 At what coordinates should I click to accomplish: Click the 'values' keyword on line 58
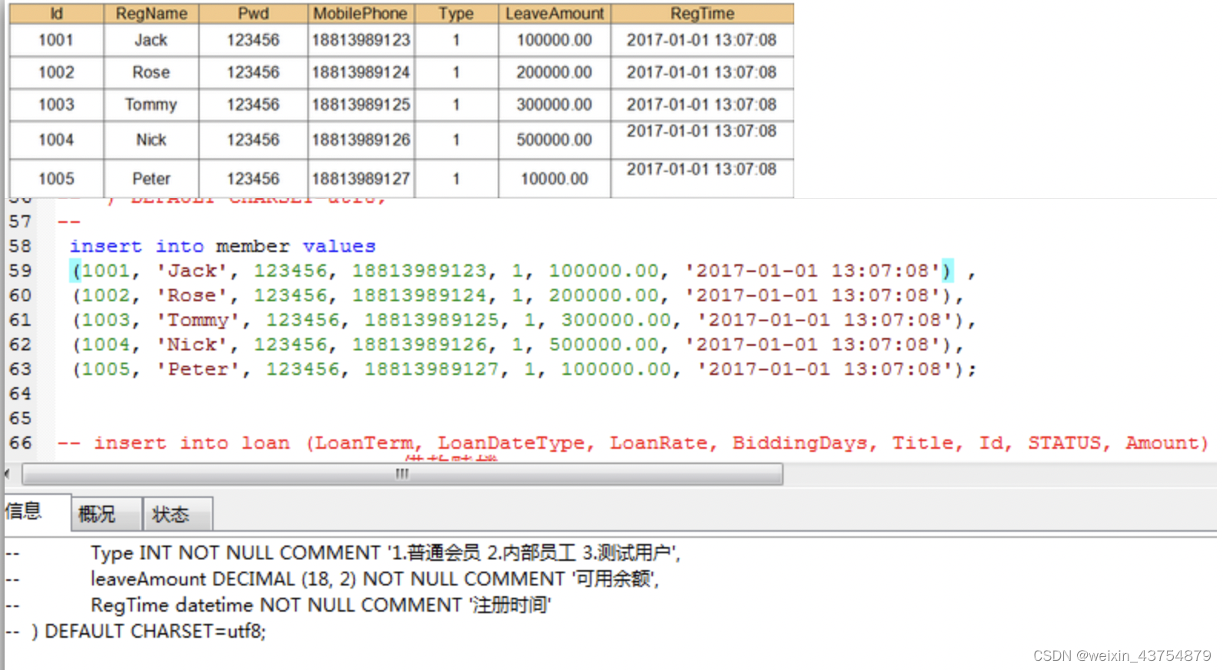tap(339, 246)
